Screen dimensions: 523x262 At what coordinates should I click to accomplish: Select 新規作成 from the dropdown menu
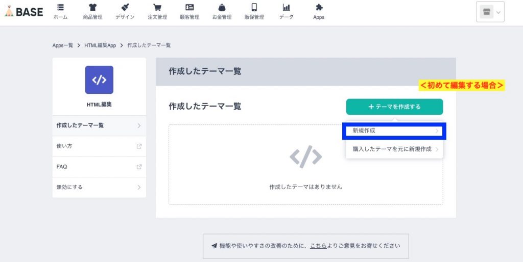tap(394, 131)
